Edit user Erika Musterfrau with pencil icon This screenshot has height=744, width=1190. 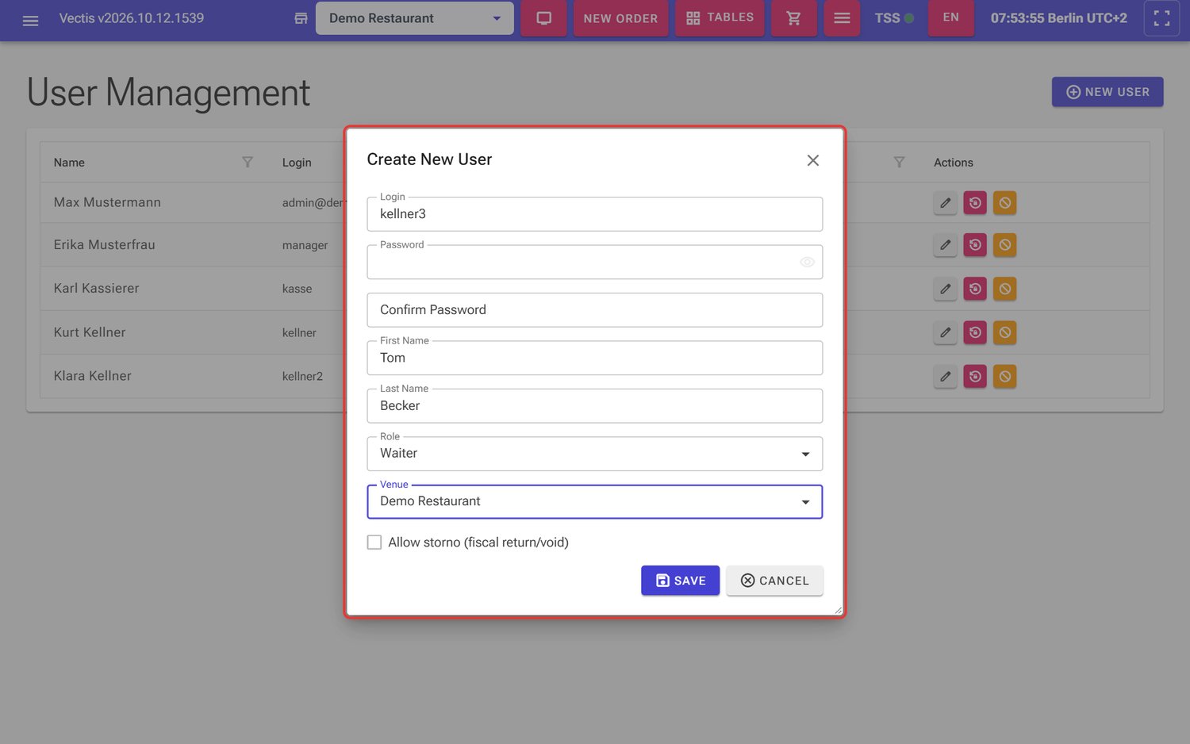click(x=945, y=245)
